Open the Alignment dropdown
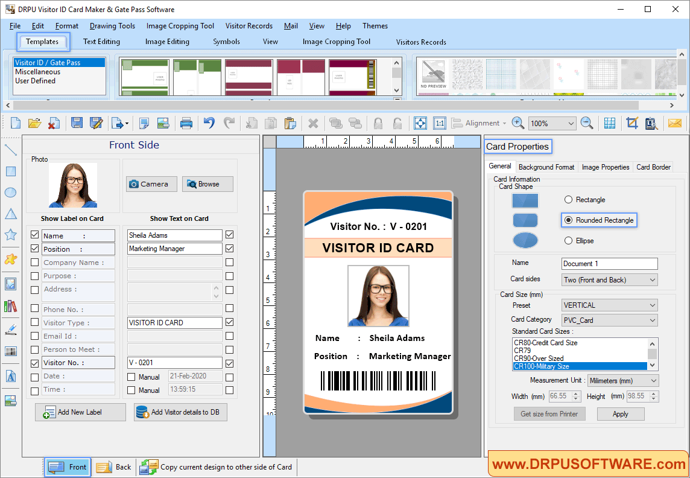The image size is (690, 478). pos(480,123)
